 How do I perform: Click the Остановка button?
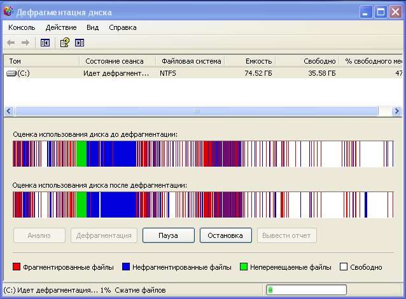225,235
